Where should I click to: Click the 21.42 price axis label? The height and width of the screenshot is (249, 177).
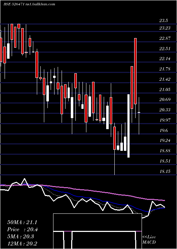pos(165,79)
